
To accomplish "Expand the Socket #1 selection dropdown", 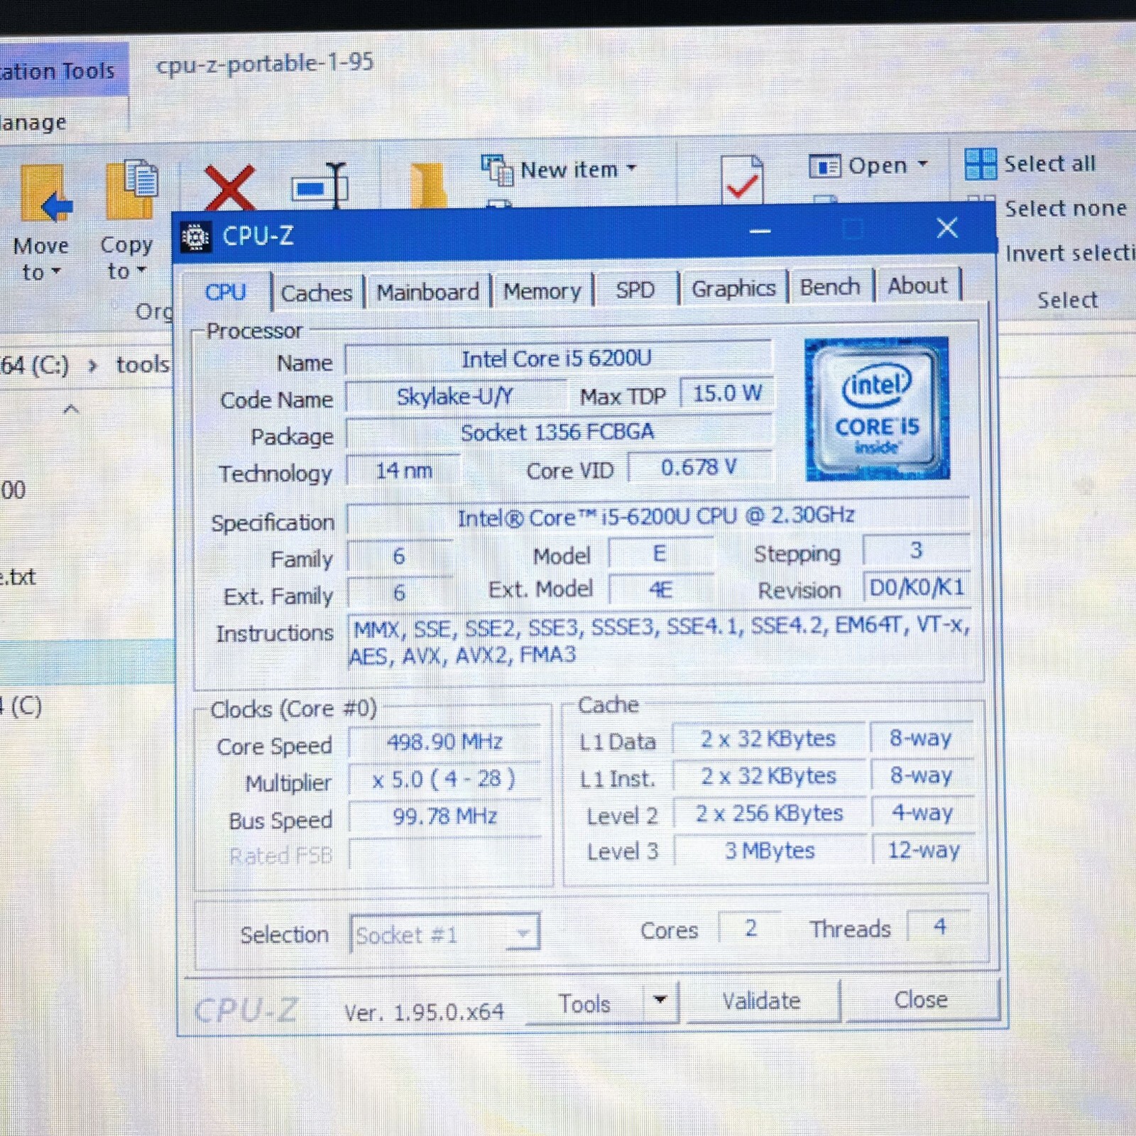I will [523, 934].
